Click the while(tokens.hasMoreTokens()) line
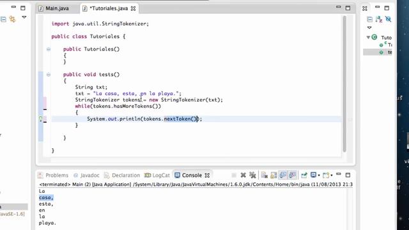Screen dimensions: 409x230 pyautogui.click(x=118, y=106)
